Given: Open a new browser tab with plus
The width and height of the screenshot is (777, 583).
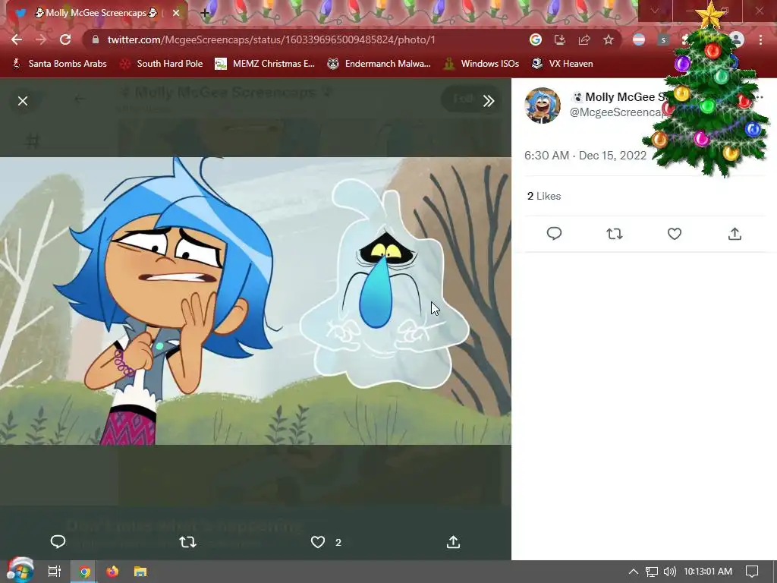Looking at the screenshot, I should point(205,13).
